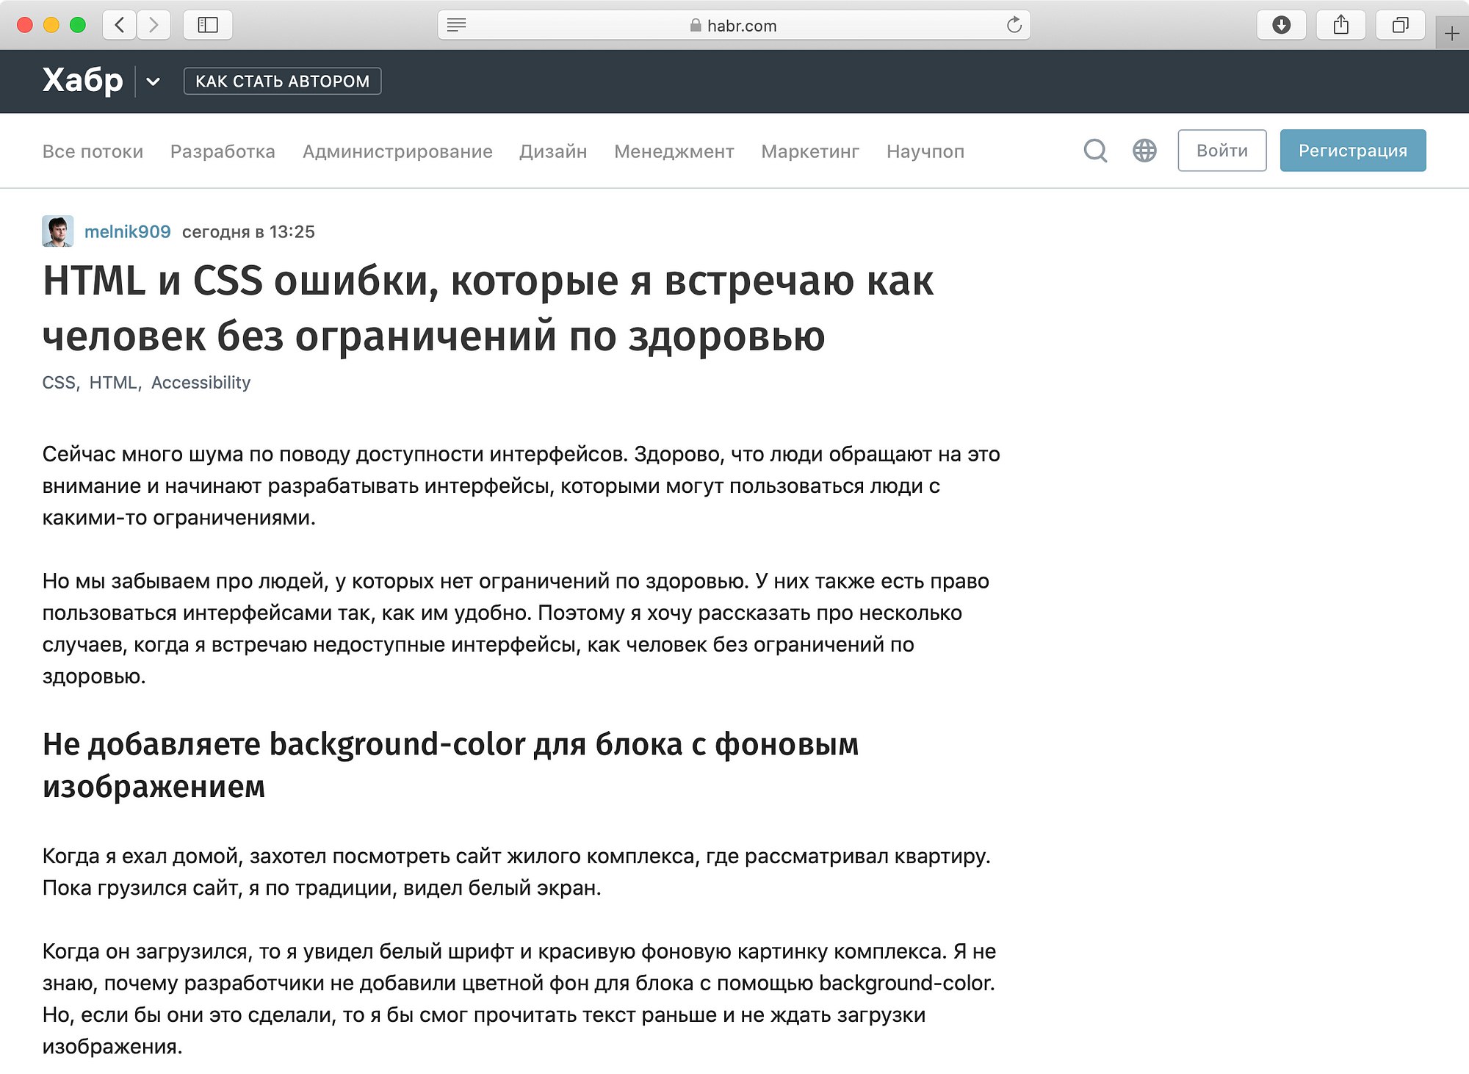Click heading Не добавляете background-color

(450, 765)
